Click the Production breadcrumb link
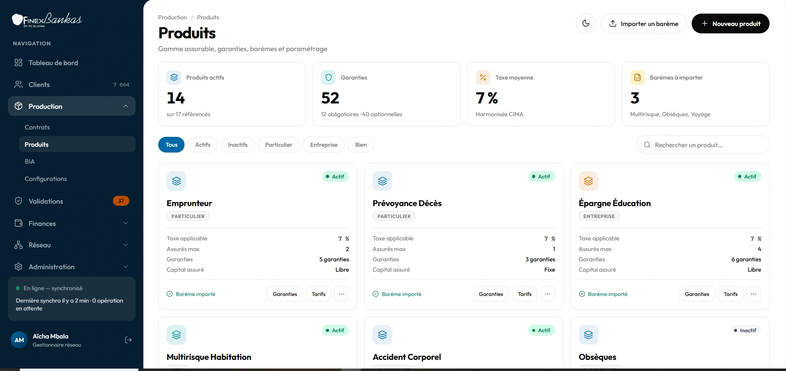786x371 pixels. [x=173, y=17]
